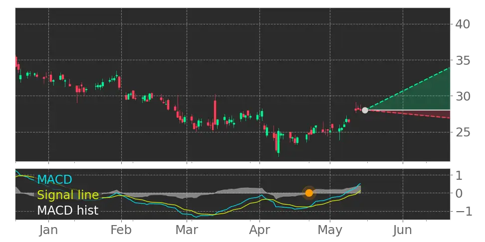Screen dimensions: 485x242
Task: Click the long green April low candlestick
Action: pos(278,142)
